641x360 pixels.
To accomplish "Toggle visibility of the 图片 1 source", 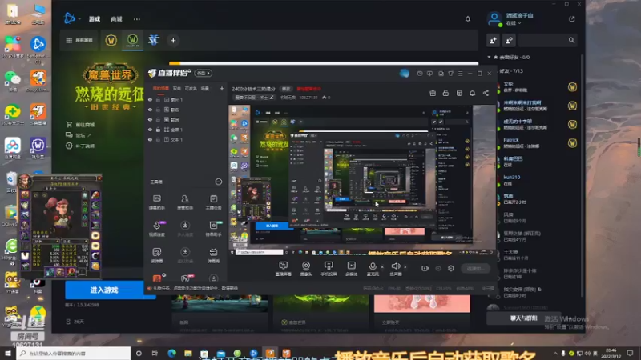I will pos(150,99).
